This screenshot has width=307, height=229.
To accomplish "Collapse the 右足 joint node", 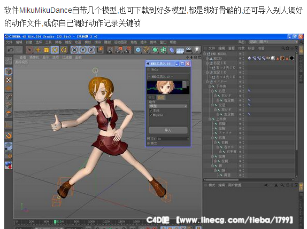I will click(213, 91).
